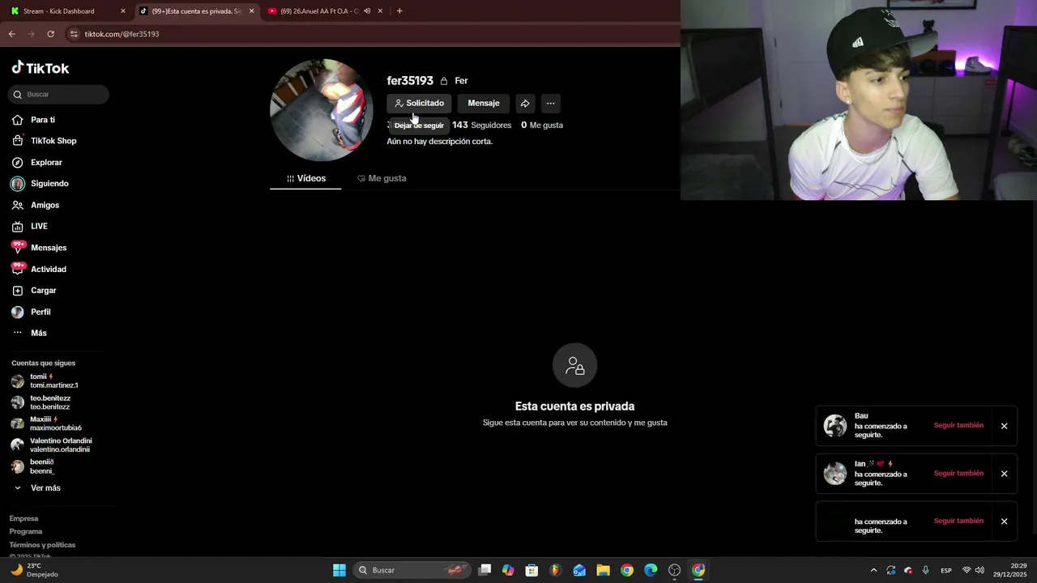Click microphone icon in system tray
The image size is (1037, 583).
(x=925, y=570)
